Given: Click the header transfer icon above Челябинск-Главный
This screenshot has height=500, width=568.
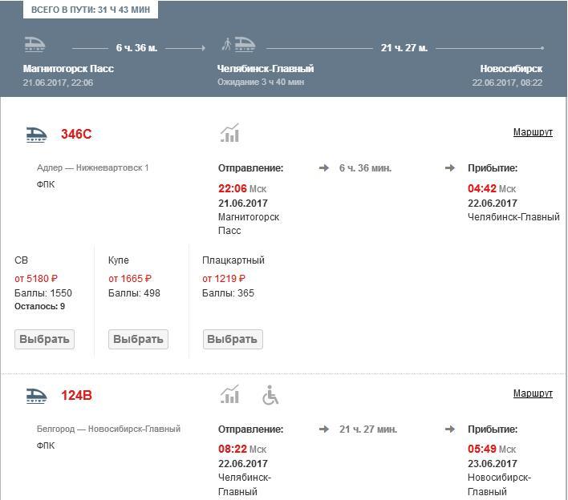Looking at the screenshot, I should (238, 45).
